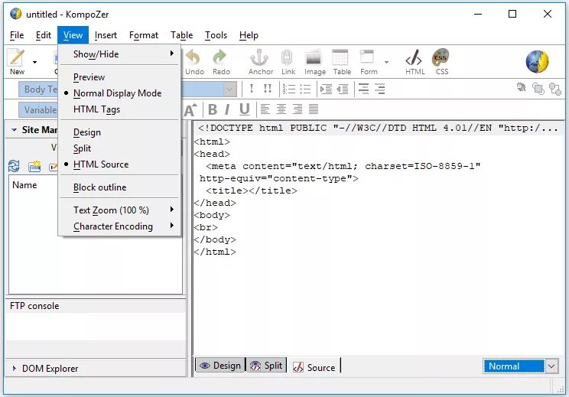
Task: Click the FTP console header
Action: pyautogui.click(x=95, y=306)
